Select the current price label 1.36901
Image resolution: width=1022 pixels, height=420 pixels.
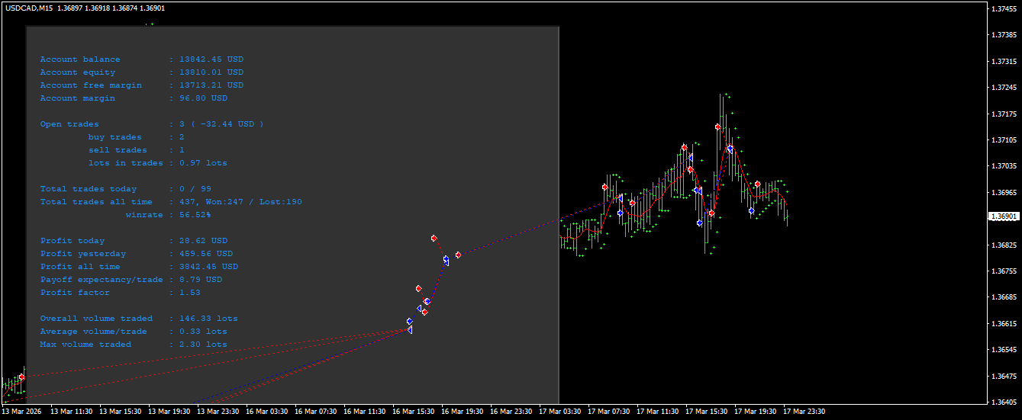1002,216
